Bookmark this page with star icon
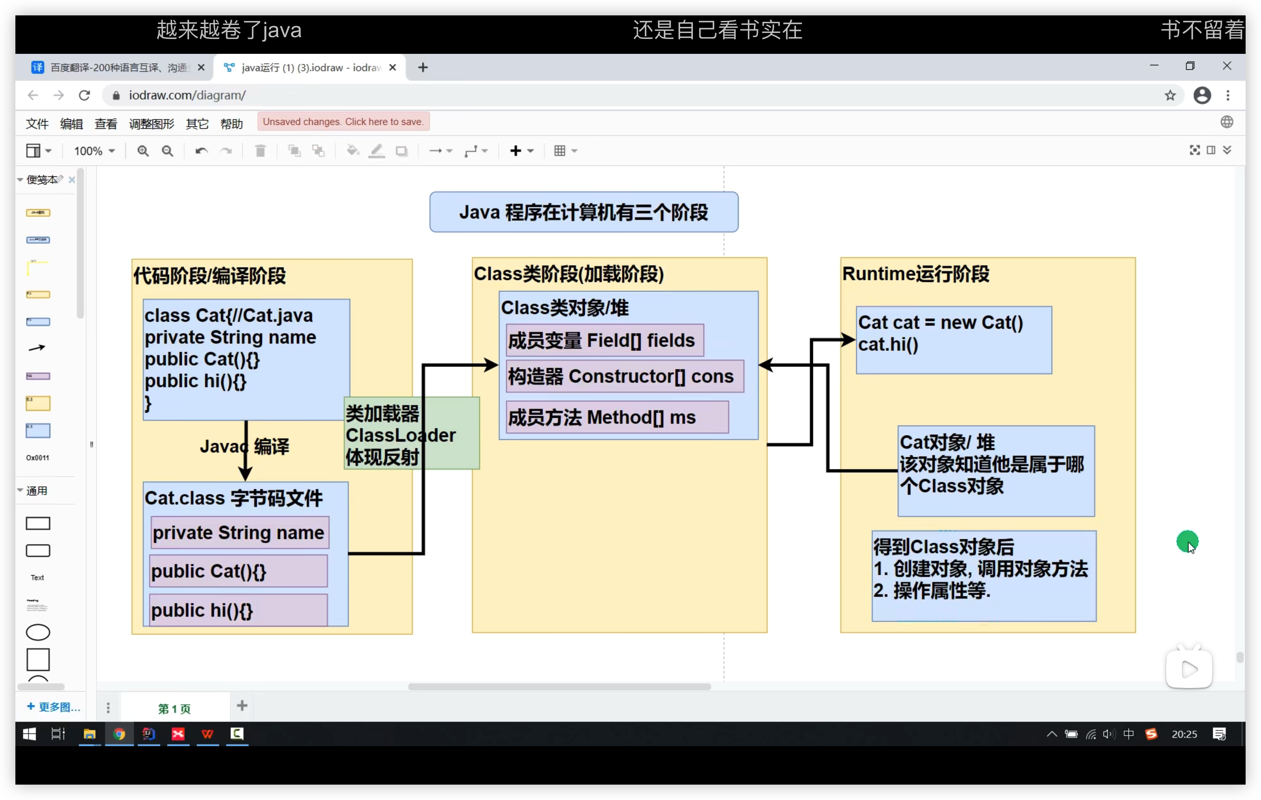Viewport: 1261px width, 800px height. click(x=1170, y=95)
